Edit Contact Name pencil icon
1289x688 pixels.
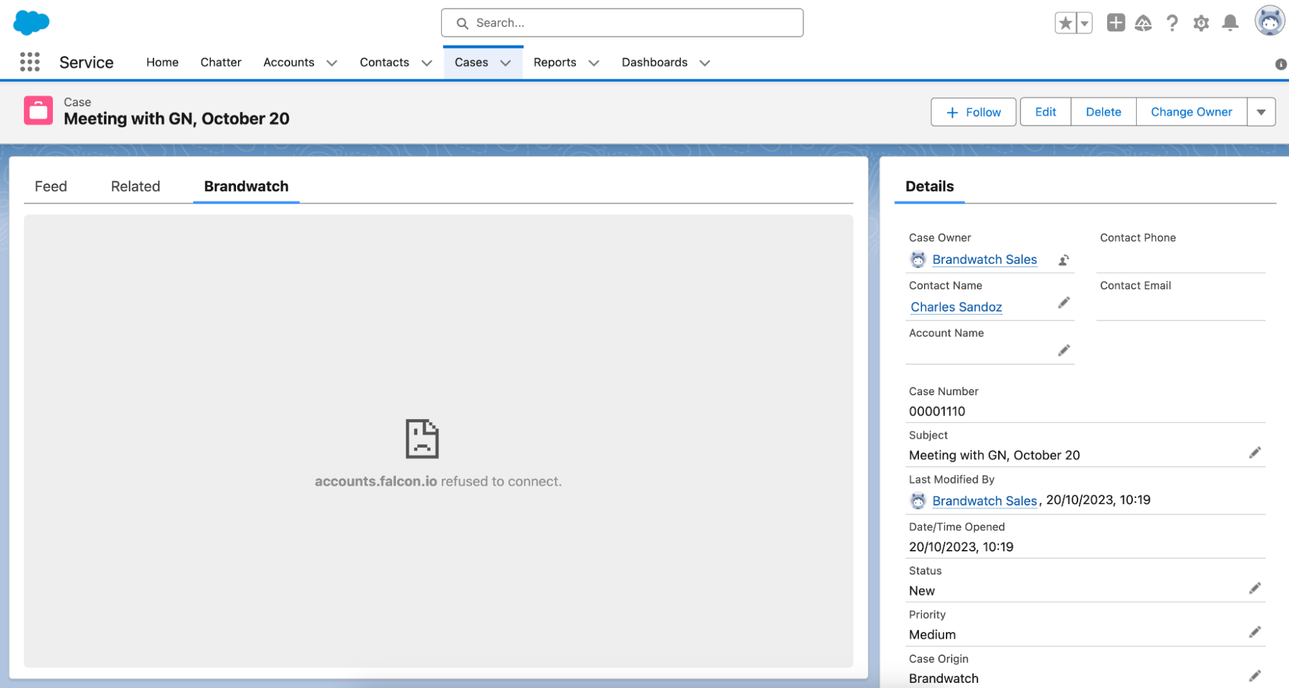point(1064,302)
